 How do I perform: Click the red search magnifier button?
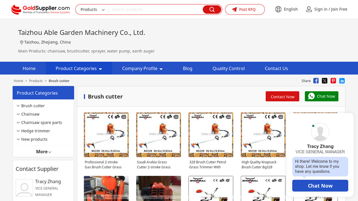pyautogui.click(x=212, y=9)
